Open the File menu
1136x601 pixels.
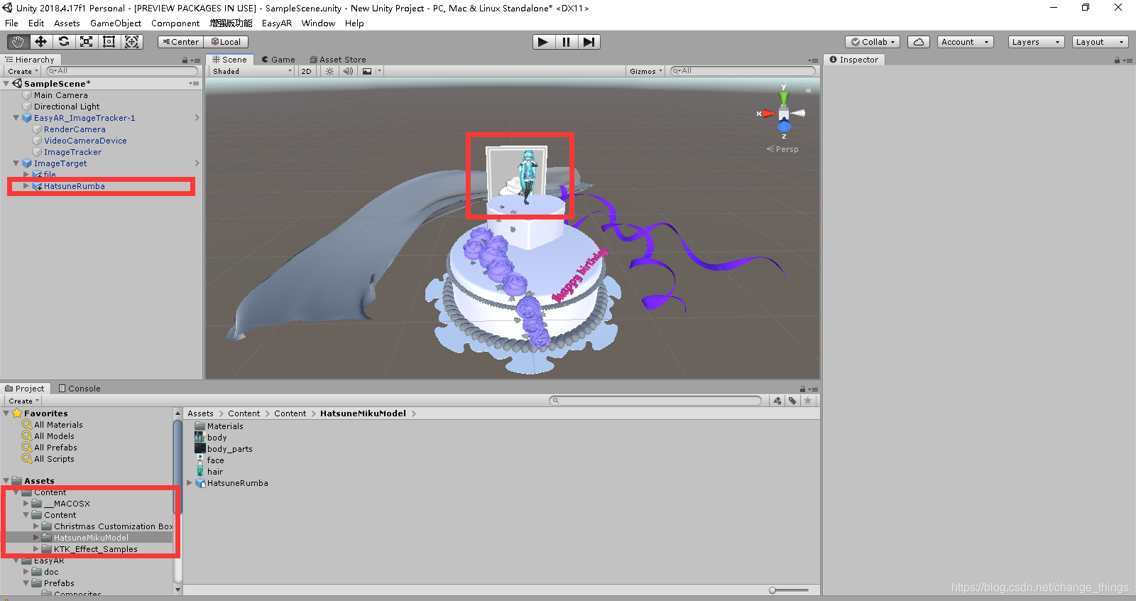tap(11, 23)
